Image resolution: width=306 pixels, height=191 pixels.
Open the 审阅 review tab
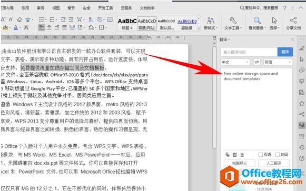click(41, 8)
